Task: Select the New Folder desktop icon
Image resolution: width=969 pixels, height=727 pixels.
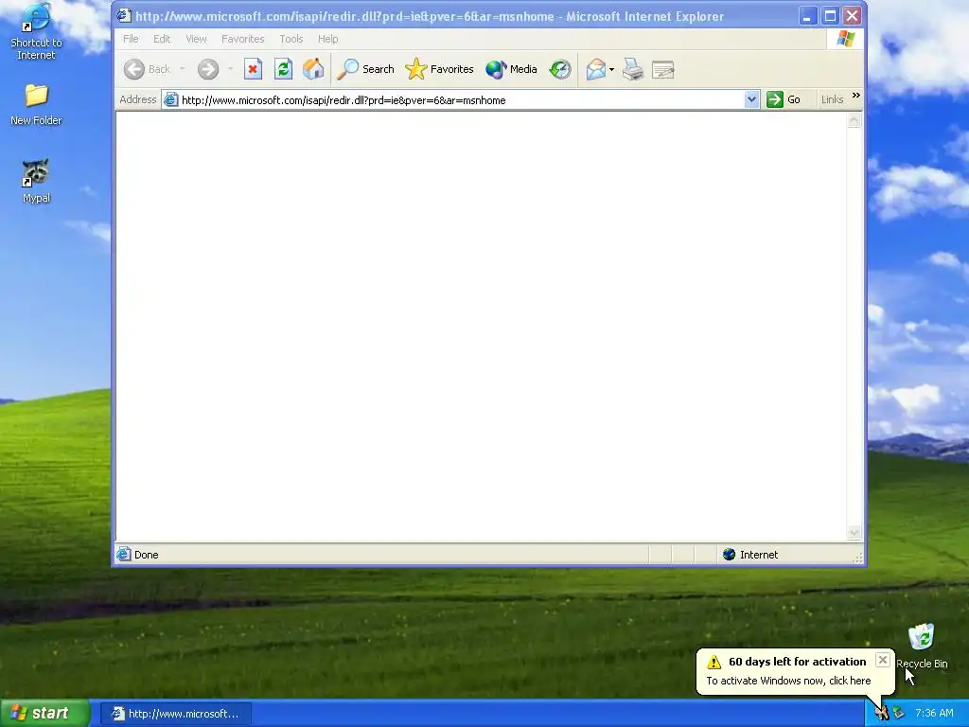Action: coord(36,105)
